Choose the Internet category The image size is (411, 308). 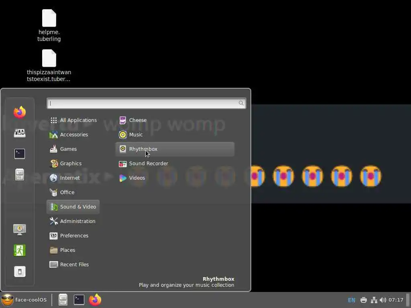point(73,178)
